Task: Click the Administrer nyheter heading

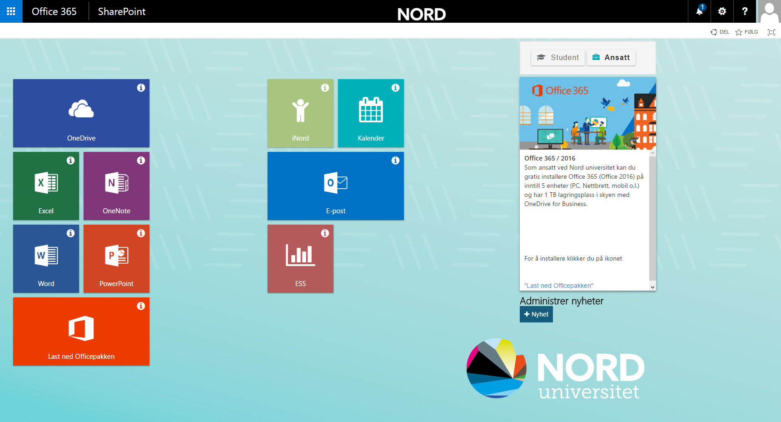Action: point(562,301)
